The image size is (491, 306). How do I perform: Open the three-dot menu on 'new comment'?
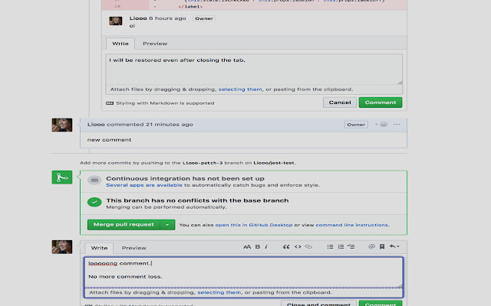pyautogui.click(x=397, y=124)
